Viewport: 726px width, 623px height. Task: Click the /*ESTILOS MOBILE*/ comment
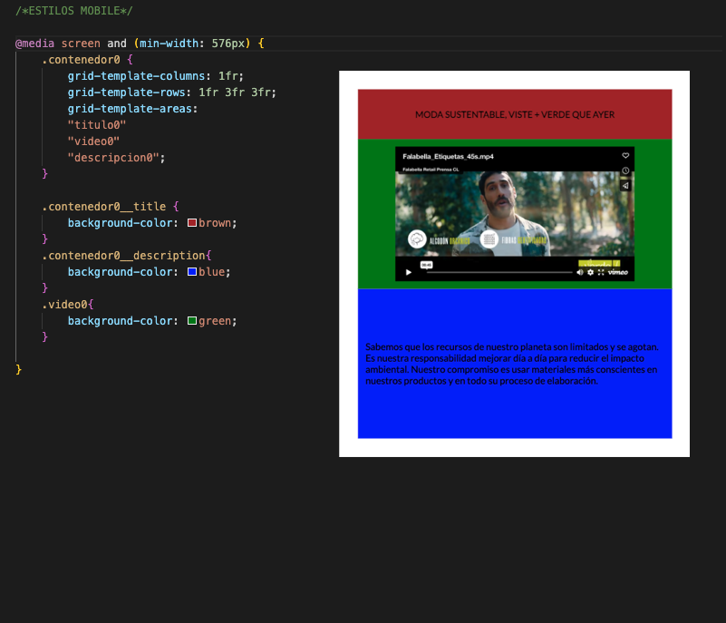pyautogui.click(x=74, y=11)
